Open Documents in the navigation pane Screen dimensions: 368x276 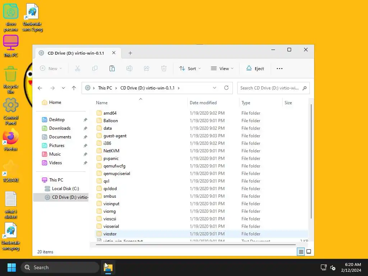click(60, 137)
